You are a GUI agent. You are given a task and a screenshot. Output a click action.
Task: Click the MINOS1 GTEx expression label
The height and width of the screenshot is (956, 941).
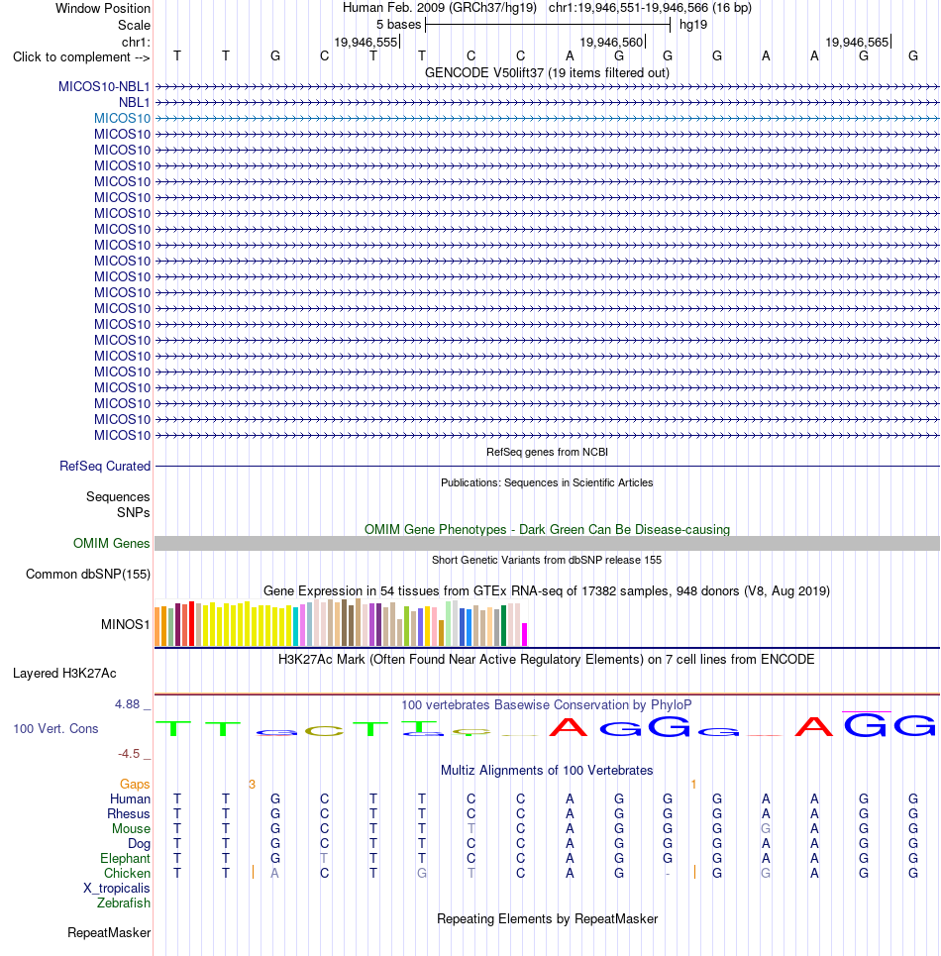[x=126, y=624]
